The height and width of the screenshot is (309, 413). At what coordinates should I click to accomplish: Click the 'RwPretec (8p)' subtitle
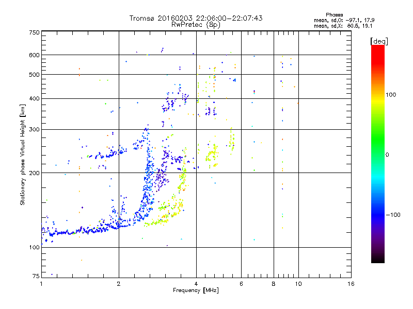196,25
